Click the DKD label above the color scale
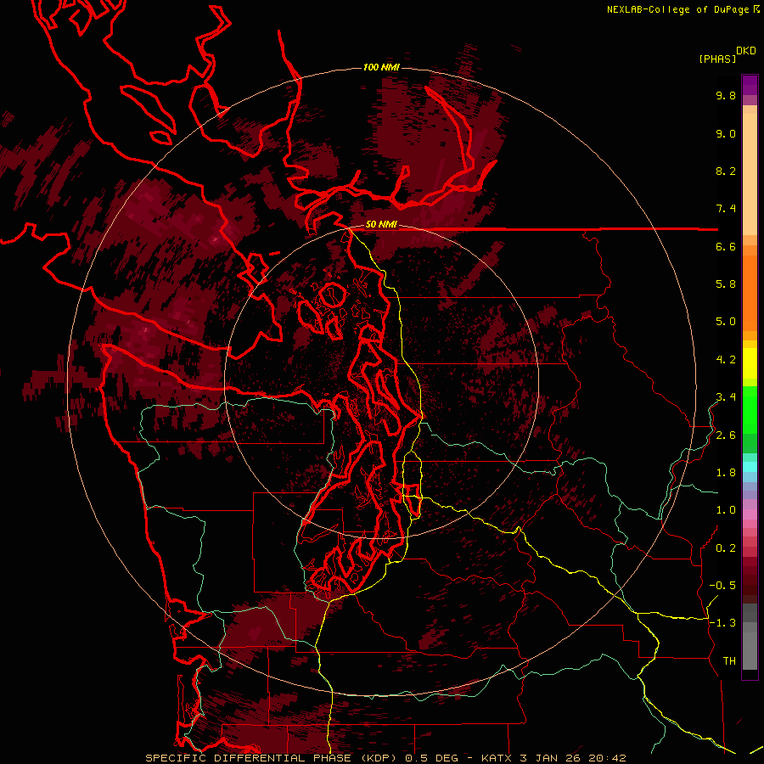This screenshot has width=764, height=764. [746, 50]
